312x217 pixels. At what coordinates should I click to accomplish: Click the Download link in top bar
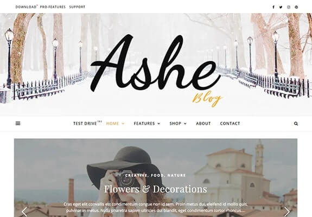26,7
